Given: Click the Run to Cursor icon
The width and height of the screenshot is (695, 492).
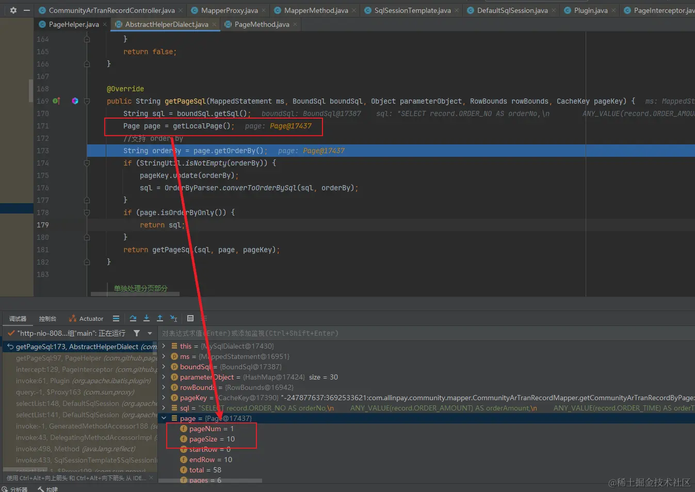Looking at the screenshot, I should pos(174,318).
